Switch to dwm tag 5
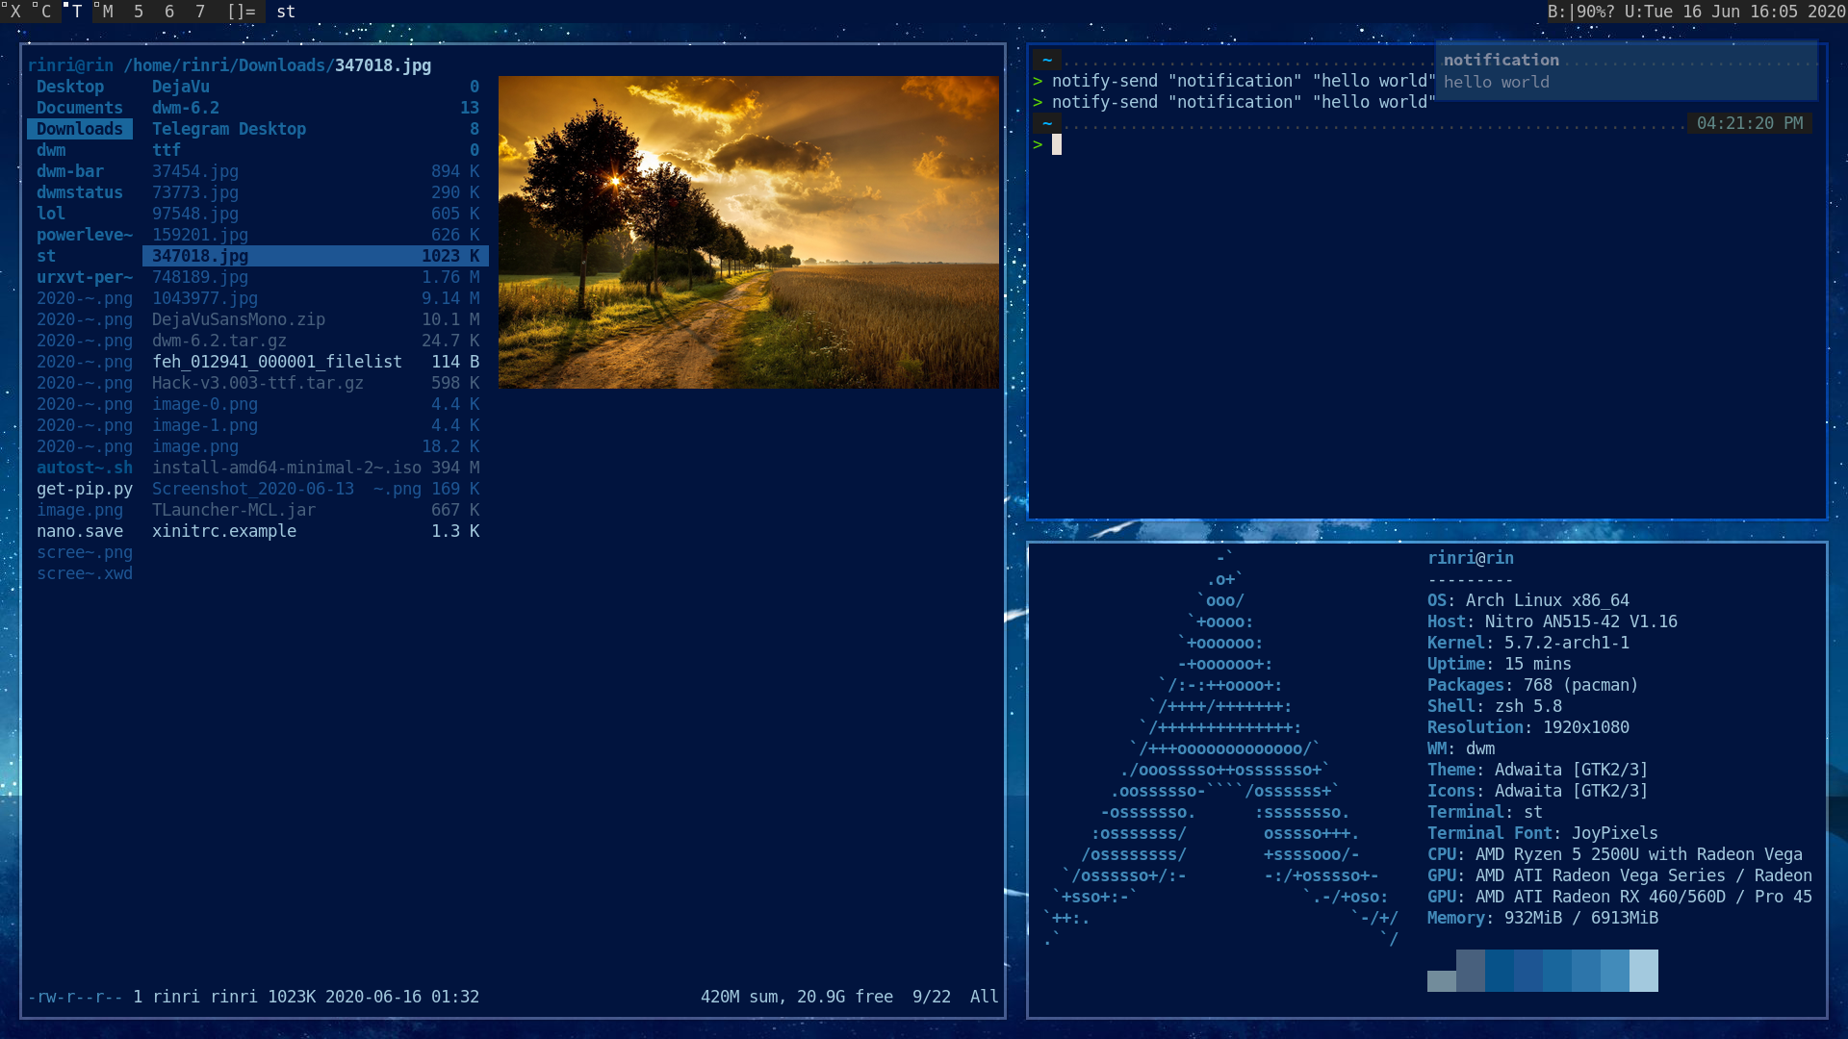 click(x=138, y=12)
